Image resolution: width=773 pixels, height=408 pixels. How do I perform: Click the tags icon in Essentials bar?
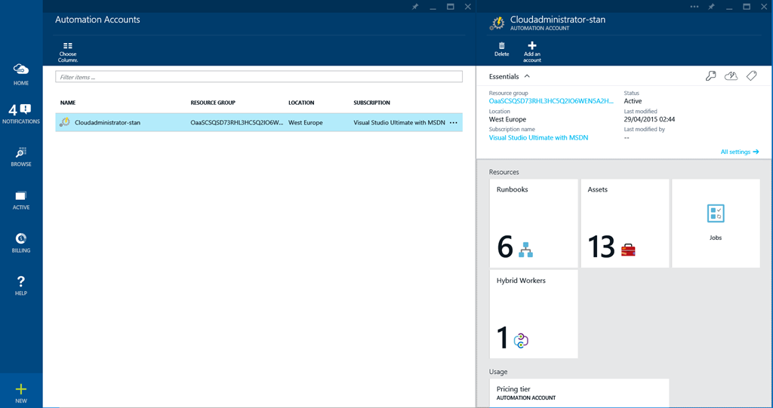(x=751, y=76)
